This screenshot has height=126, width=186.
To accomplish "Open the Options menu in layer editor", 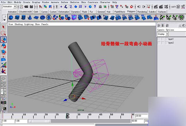I will tap(170, 30).
